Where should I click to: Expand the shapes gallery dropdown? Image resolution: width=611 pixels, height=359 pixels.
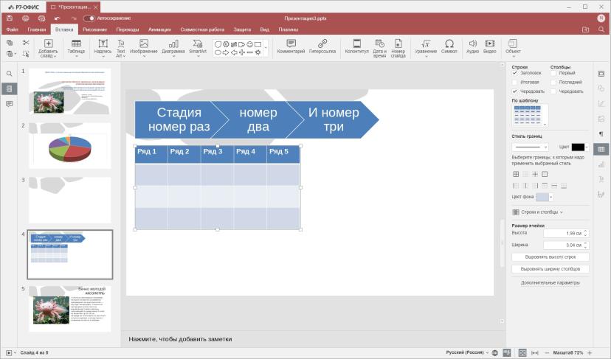pos(266,48)
